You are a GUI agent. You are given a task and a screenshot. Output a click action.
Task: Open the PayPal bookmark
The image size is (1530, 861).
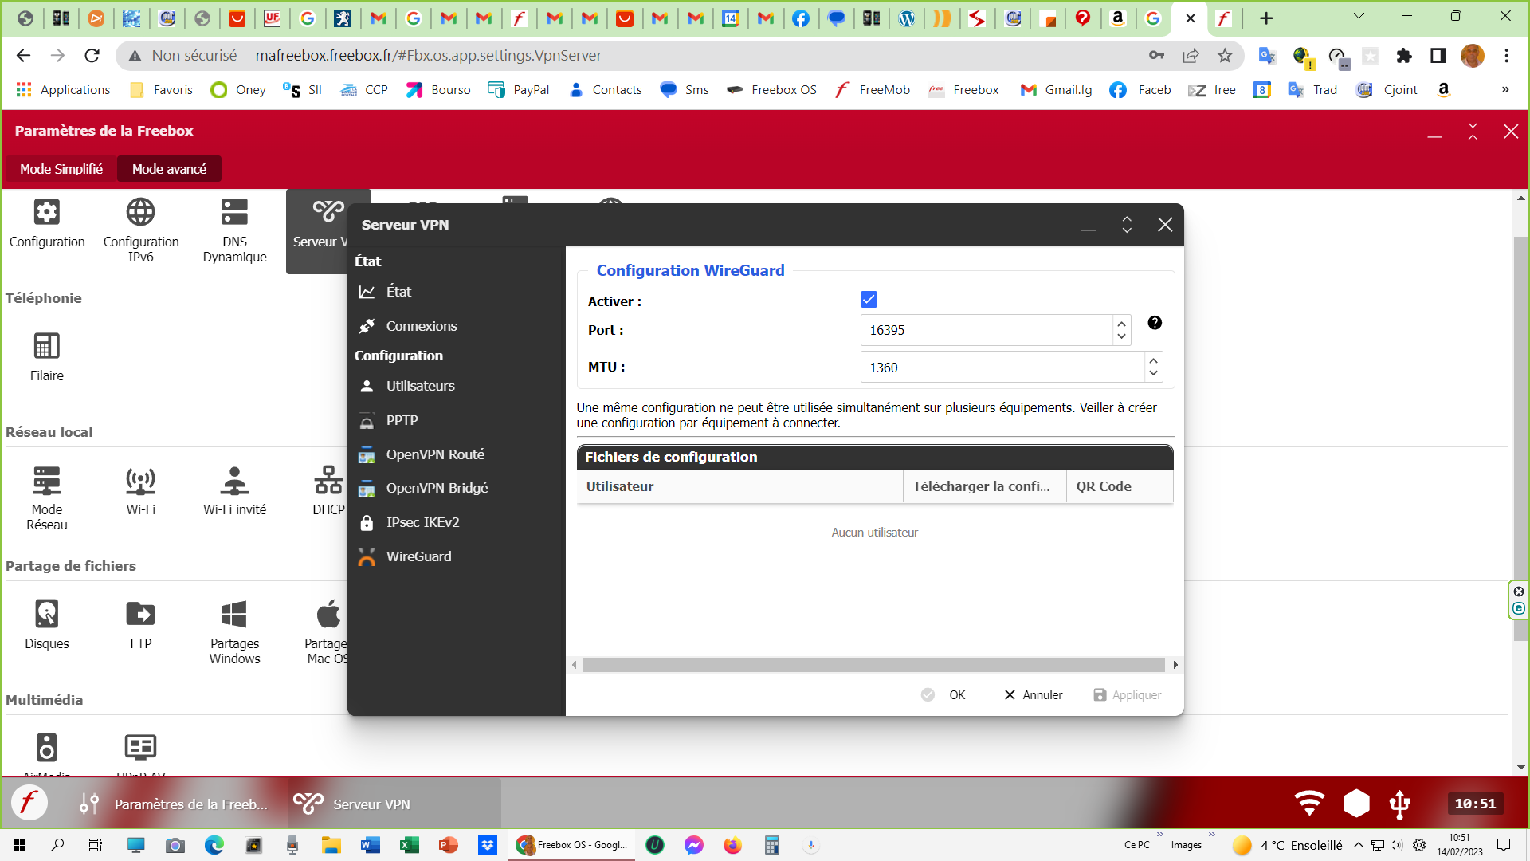[x=519, y=90]
